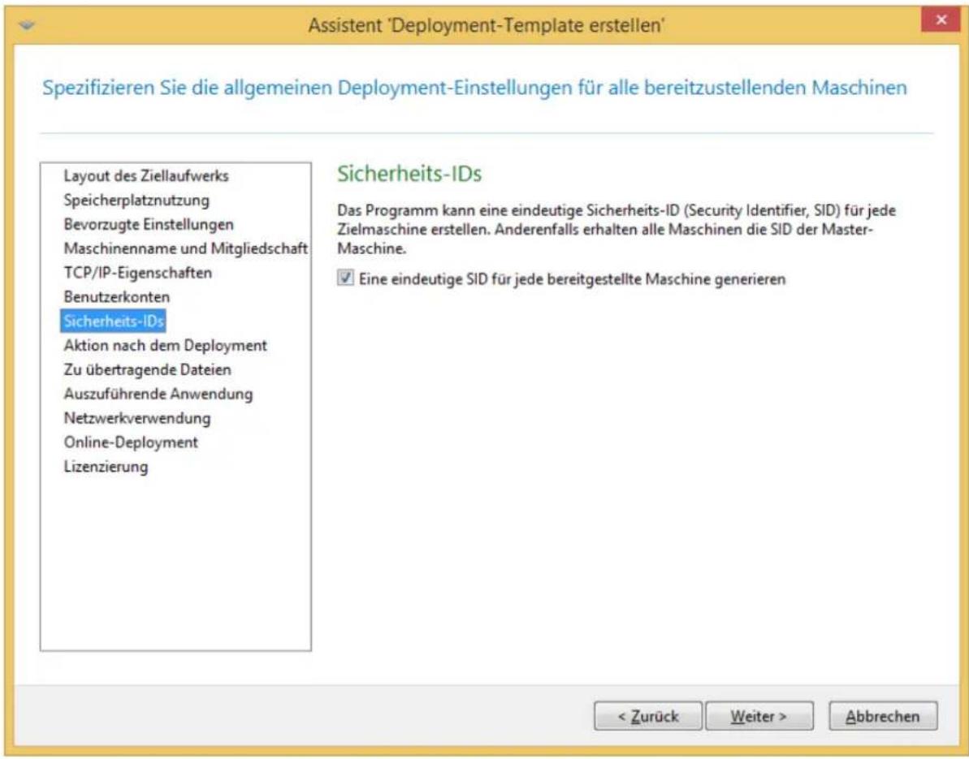969x759 pixels.
Task: Click the green 'Sicherheits-IDs' heading
Action: 409,175
